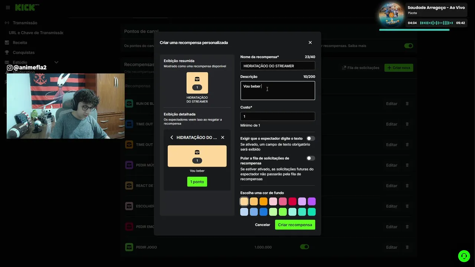Click the orange icon of RUN DE BU reward

coord(129,103)
